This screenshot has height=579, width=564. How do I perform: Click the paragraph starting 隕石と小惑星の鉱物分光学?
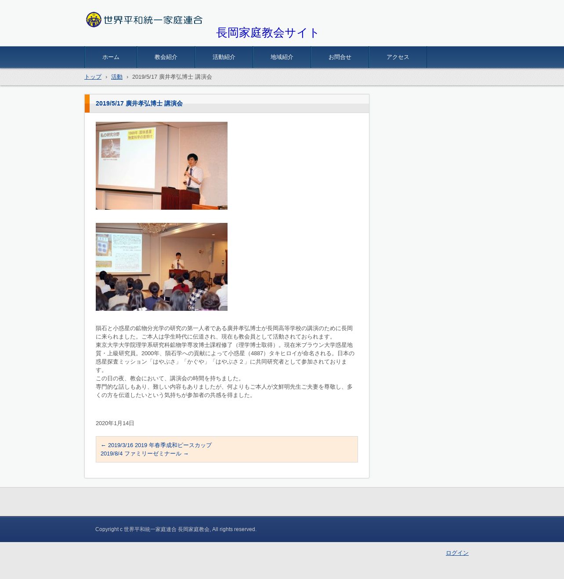click(x=224, y=332)
